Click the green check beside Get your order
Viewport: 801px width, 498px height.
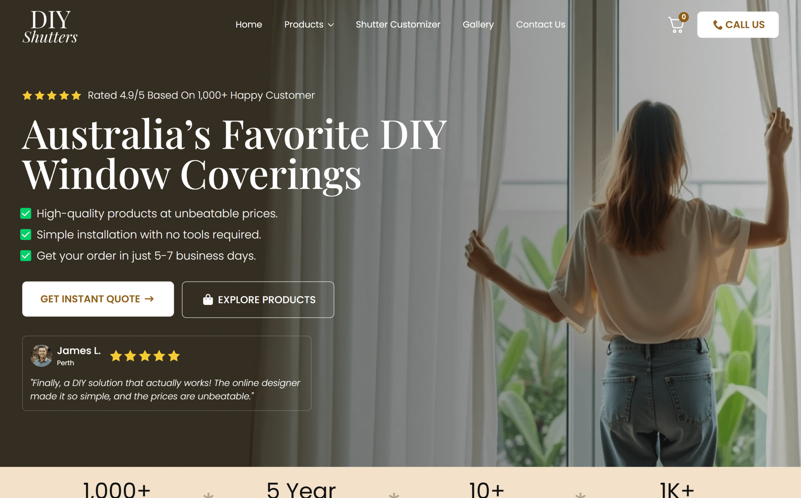[26, 256]
